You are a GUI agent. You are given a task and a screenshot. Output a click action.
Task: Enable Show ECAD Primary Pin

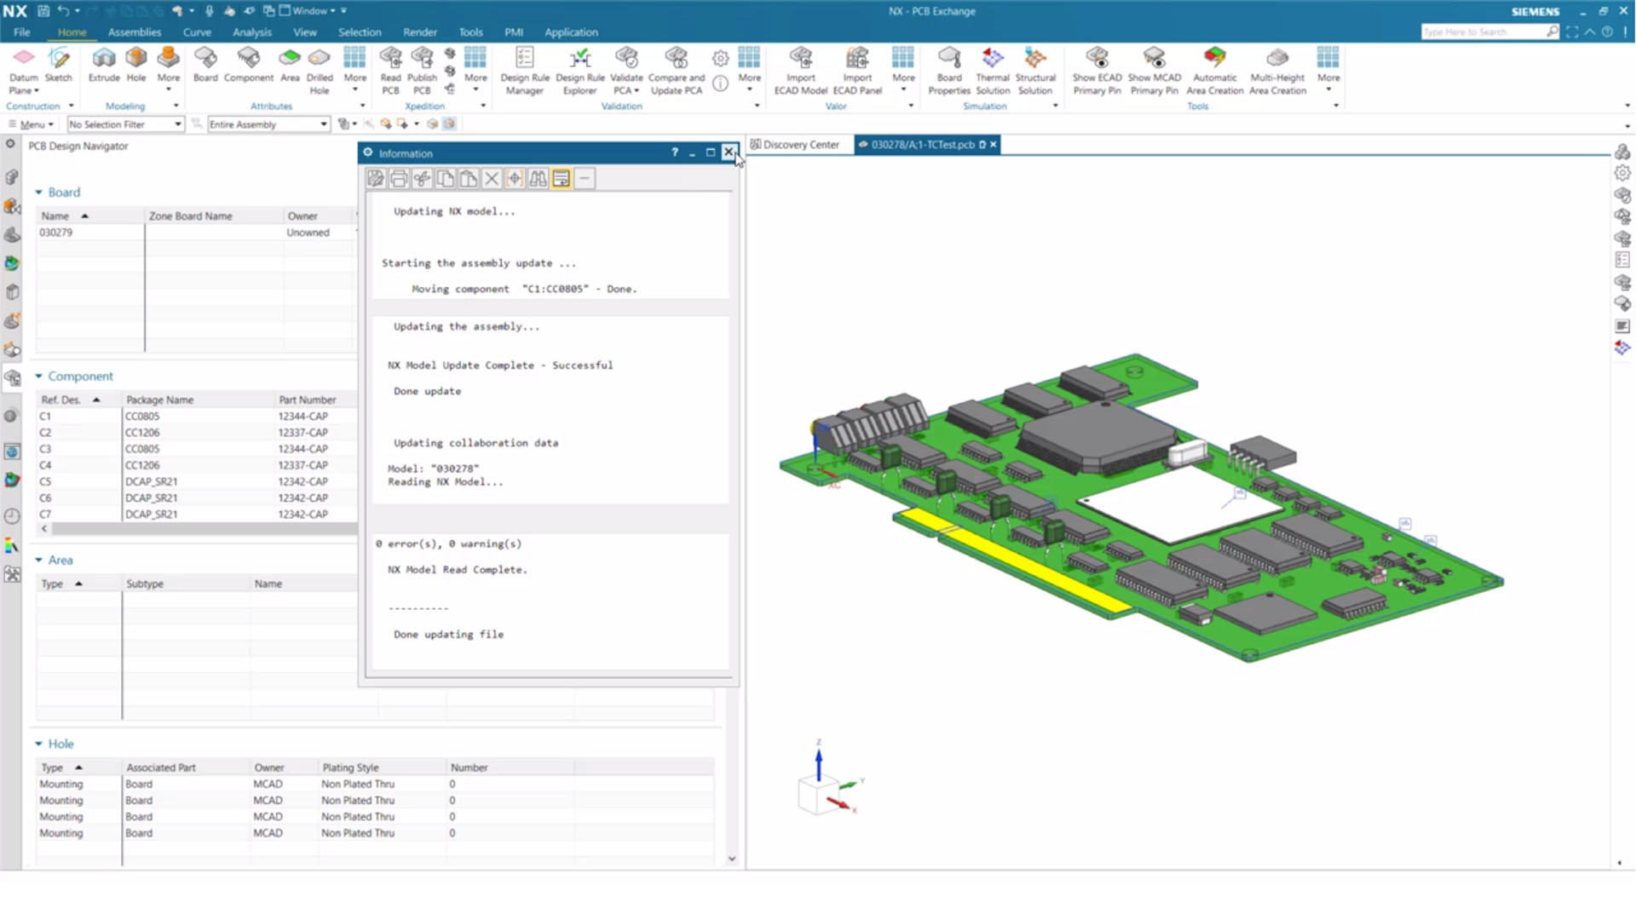(x=1097, y=68)
